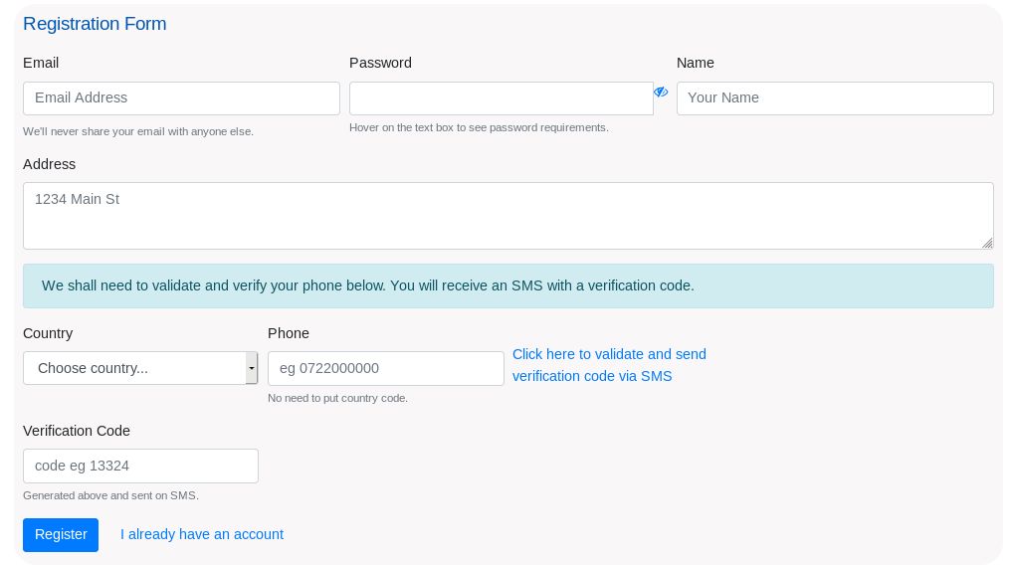Open the Choose country dropdown
The height and width of the screenshot is (565, 1012).
click(x=140, y=368)
